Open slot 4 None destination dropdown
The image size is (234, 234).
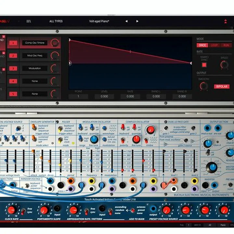35,81
